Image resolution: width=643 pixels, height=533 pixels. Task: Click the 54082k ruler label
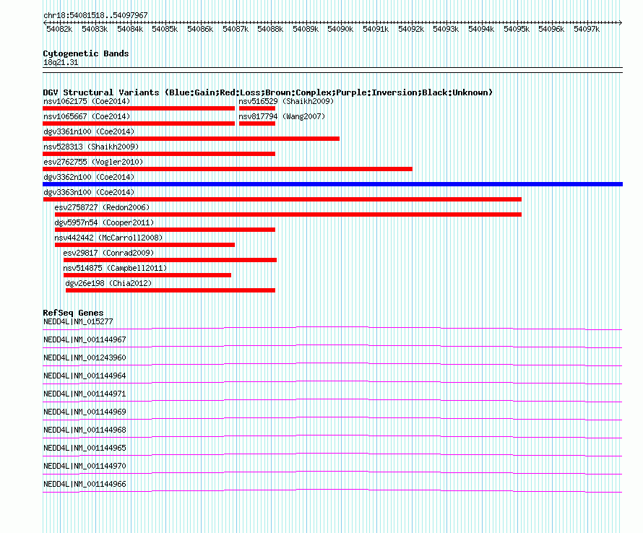pos(59,29)
